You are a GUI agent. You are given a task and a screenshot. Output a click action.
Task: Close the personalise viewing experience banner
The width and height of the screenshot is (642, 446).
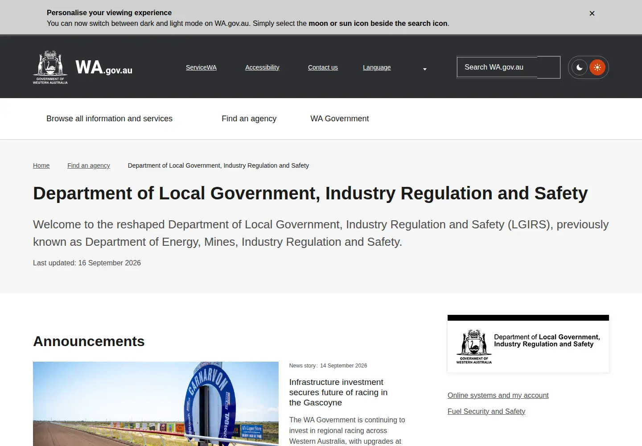(x=592, y=13)
